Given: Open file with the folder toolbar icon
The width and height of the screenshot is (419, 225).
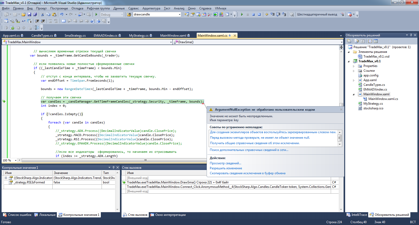Looking at the screenshot, I should click(x=24, y=14).
